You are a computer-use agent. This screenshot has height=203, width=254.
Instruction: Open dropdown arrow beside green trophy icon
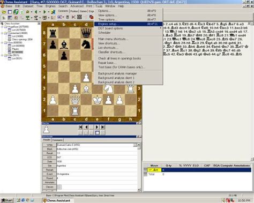point(32,18)
